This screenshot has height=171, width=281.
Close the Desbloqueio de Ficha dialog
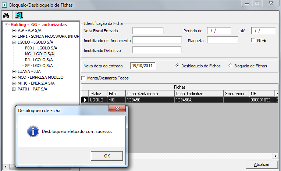117,109
